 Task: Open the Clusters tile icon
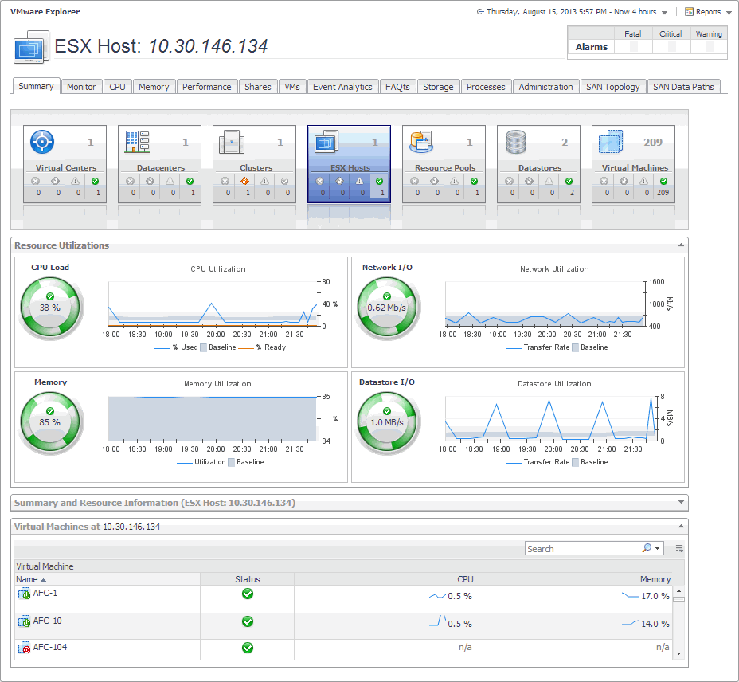pyautogui.click(x=232, y=142)
